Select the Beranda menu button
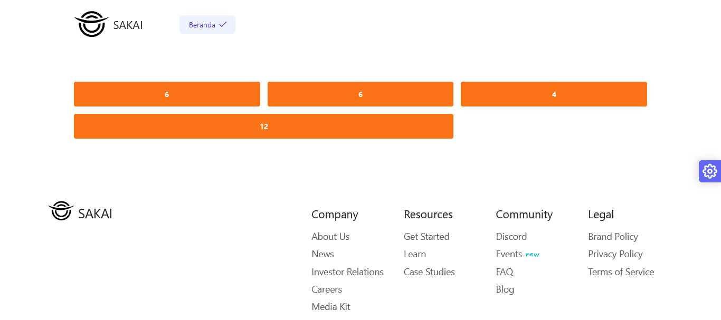Image resolution: width=721 pixels, height=320 pixels. [207, 24]
